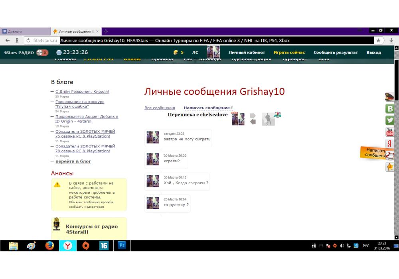Click the chelsealove user avatar thumbnail
The width and height of the screenshot is (399, 279).
coord(268,119)
